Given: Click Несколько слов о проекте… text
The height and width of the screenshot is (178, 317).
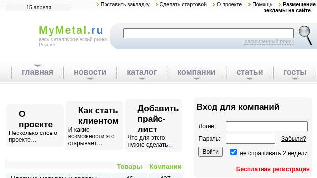Looking at the screenshot, I should (x=33, y=136).
